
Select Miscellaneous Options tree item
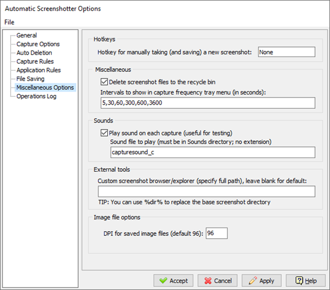45,87
